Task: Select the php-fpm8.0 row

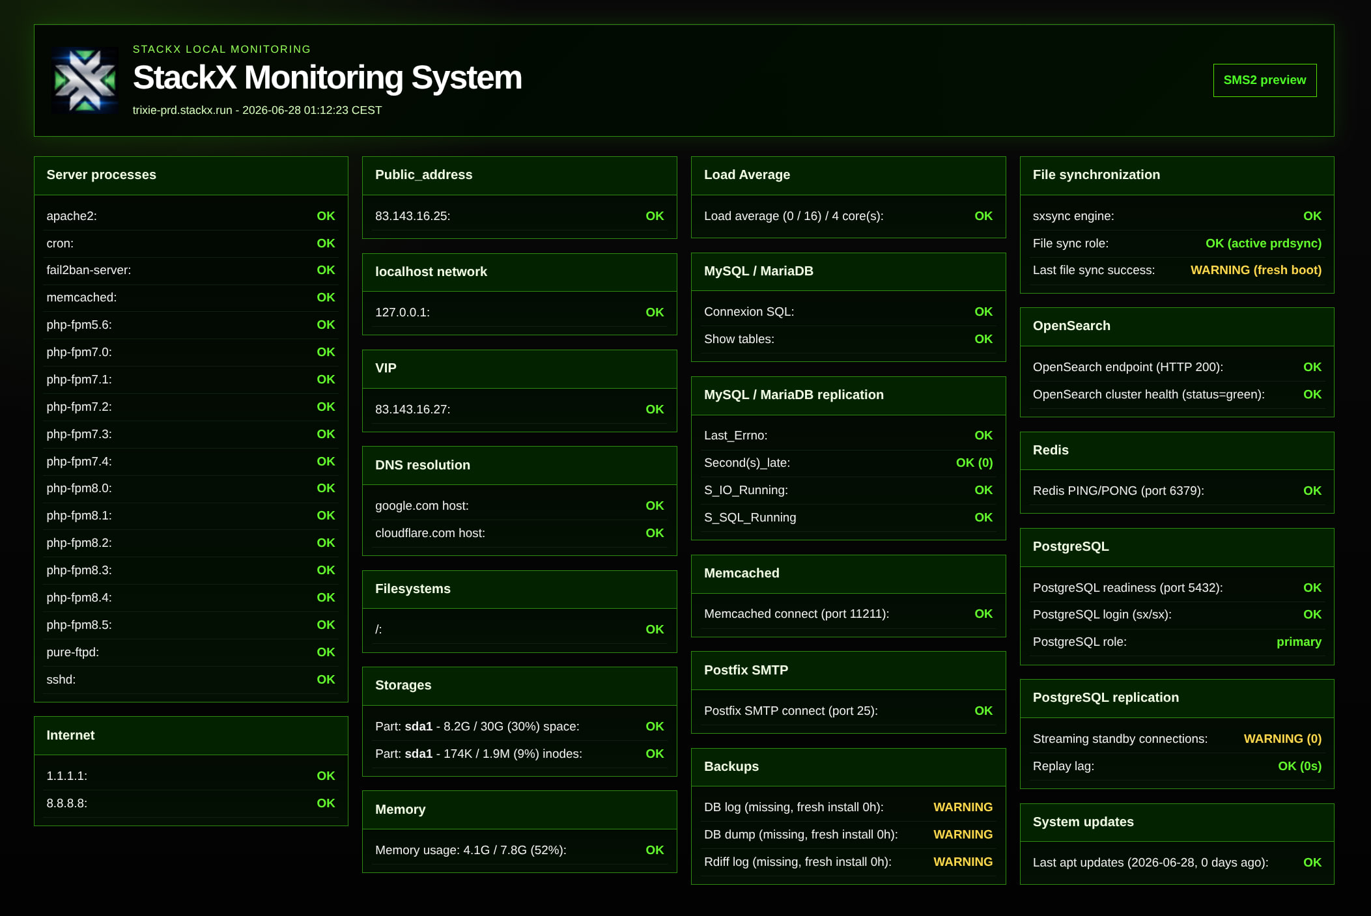Action: coord(191,488)
